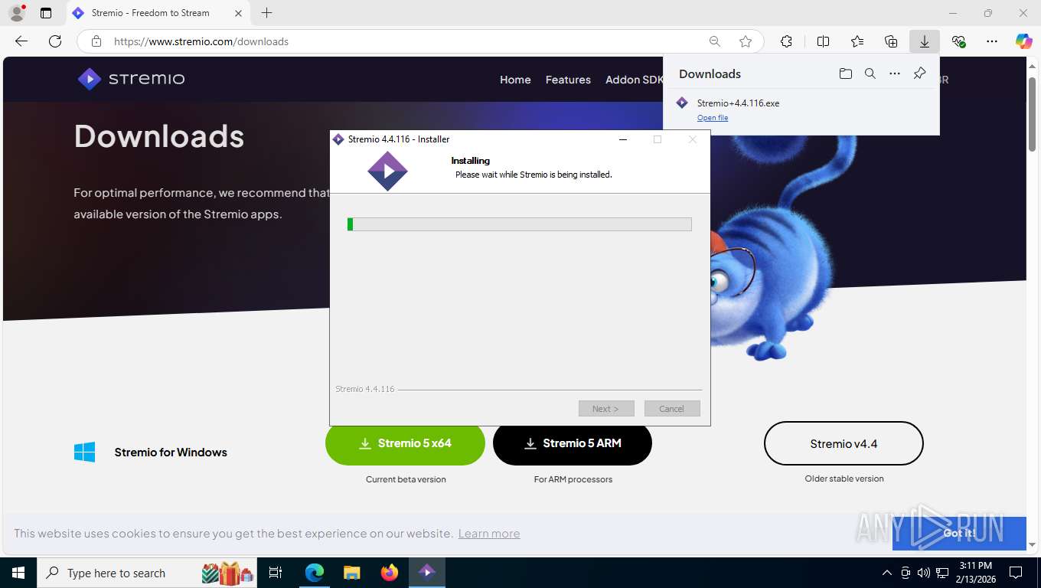Viewport: 1041px width, 588px height.
Task: Toggle the Downloads toolbar button
Action: click(925, 41)
